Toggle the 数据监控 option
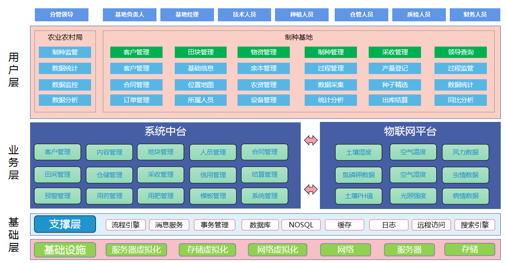 point(65,84)
